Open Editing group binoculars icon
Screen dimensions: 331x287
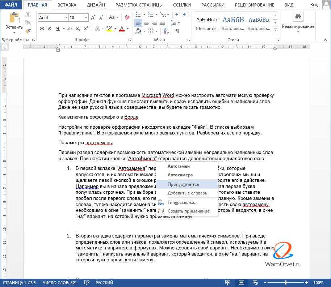298,16
